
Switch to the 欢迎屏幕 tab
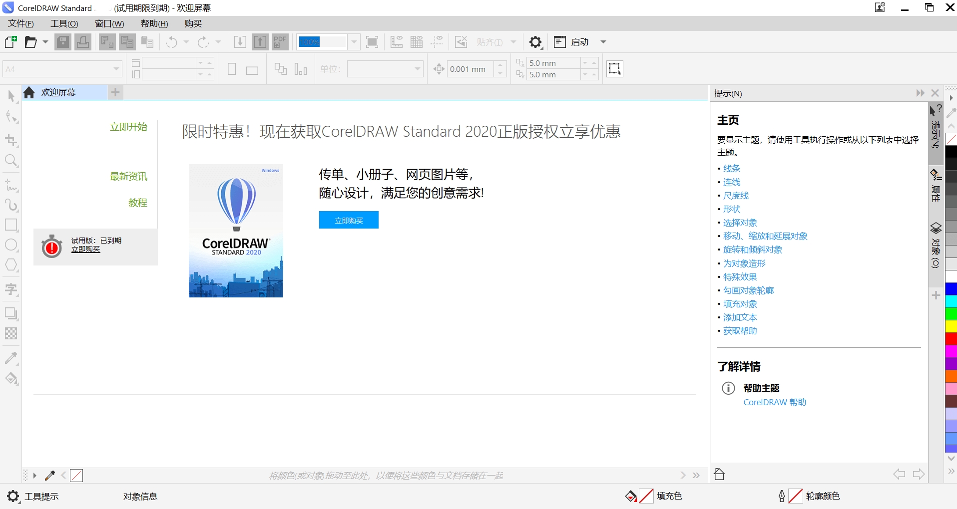click(x=58, y=92)
